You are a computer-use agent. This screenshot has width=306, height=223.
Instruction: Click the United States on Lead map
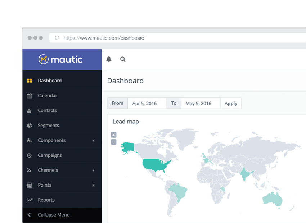155,164
